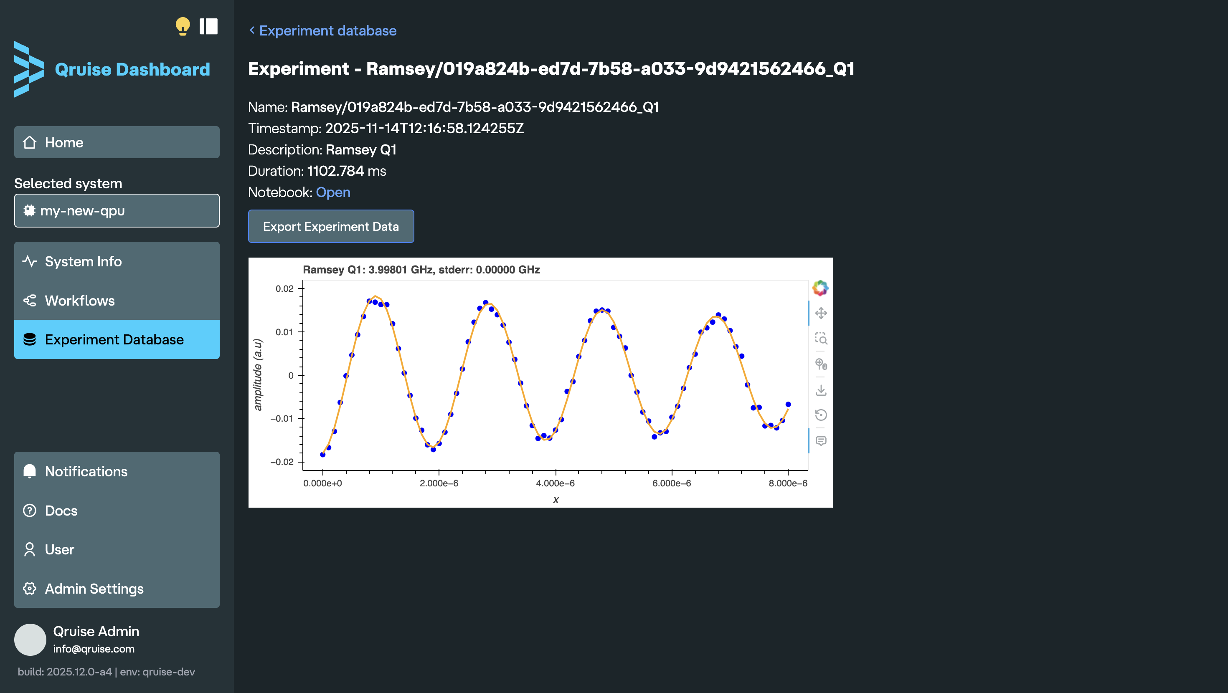
Task: Open System Info section
Action: 117,262
